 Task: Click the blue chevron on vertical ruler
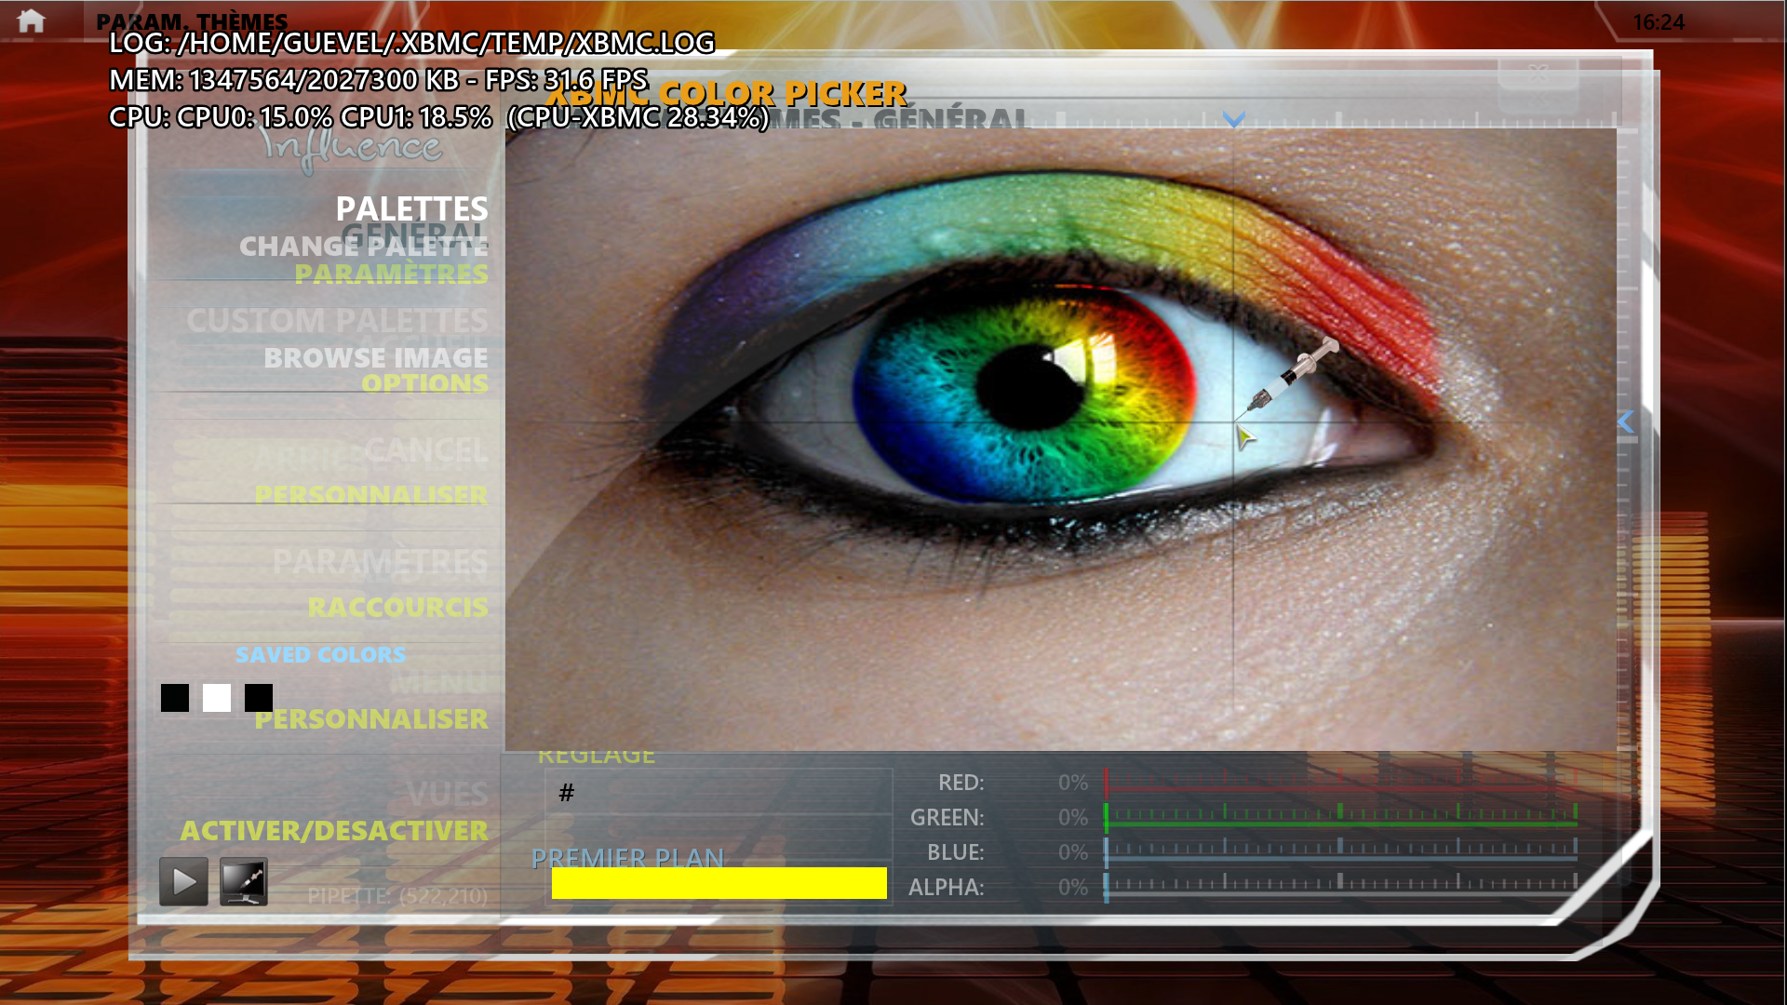point(1625,422)
